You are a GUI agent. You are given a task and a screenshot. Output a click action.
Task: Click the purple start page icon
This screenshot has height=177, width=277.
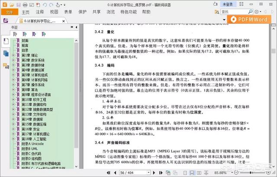point(6,20)
